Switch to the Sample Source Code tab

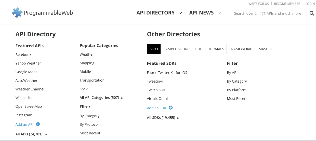[183, 49]
